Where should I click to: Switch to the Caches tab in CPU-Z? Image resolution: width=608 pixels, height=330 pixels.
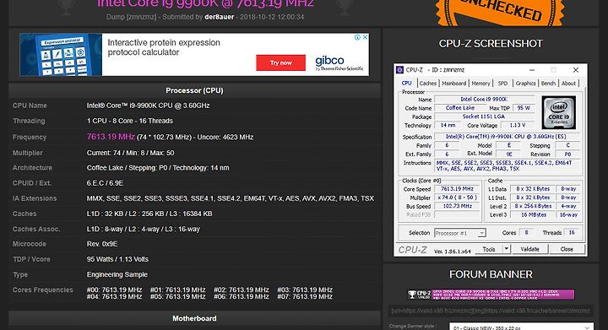point(427,84)
